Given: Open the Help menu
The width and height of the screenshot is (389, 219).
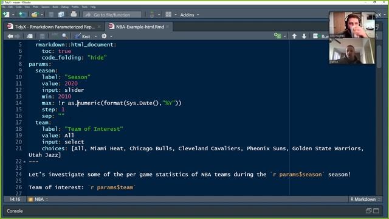Looking at the screenshot, I should (93, 7).
